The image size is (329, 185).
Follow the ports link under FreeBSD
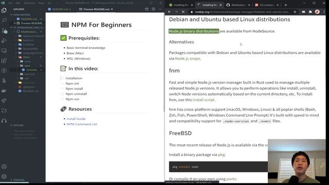pyautogui.click(x=231, y=179)
